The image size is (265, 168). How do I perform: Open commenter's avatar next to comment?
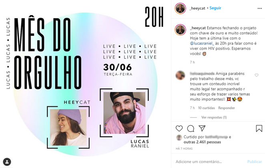click(180, 75)
